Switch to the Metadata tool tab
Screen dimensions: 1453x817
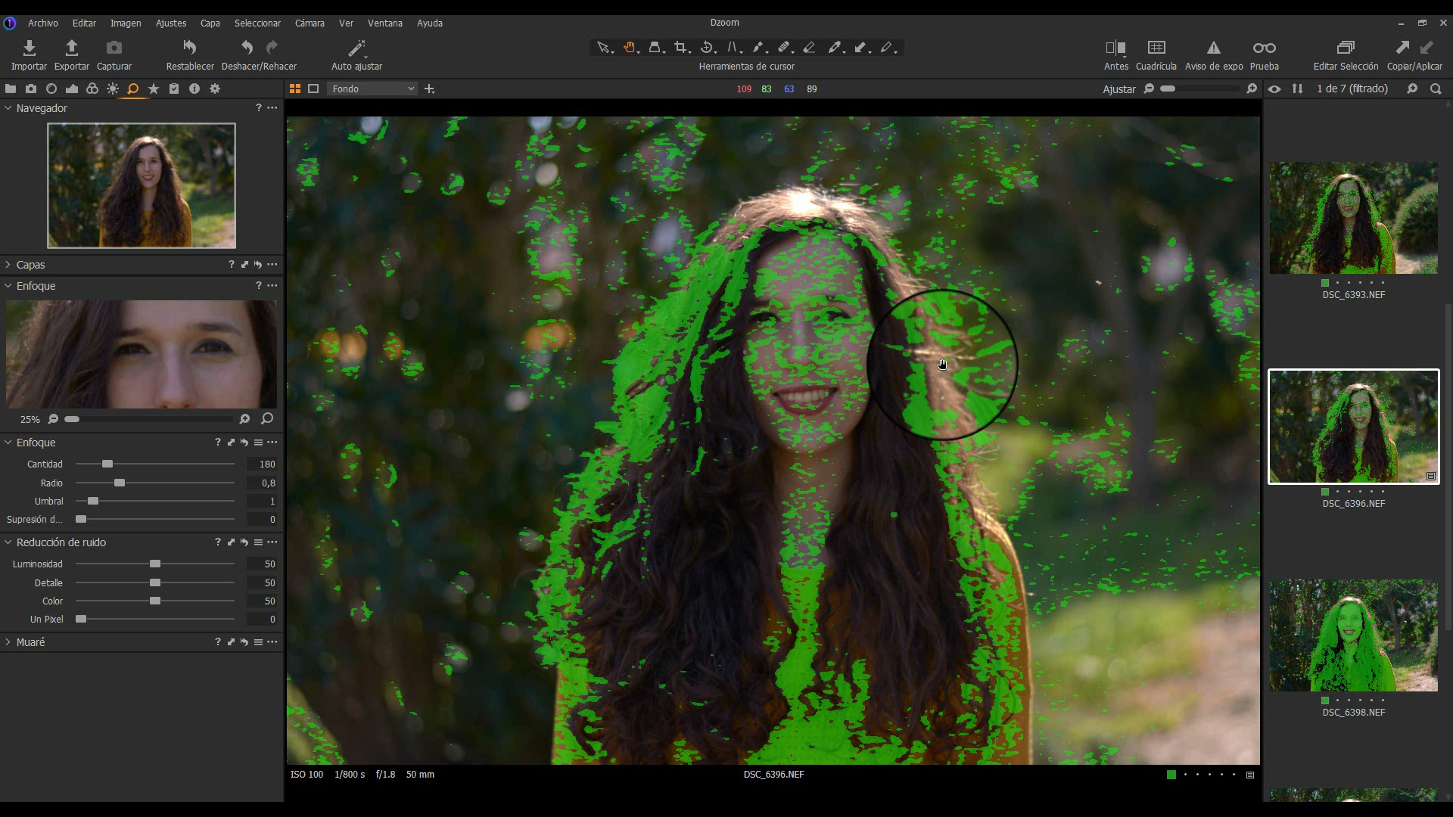[174, 89]
